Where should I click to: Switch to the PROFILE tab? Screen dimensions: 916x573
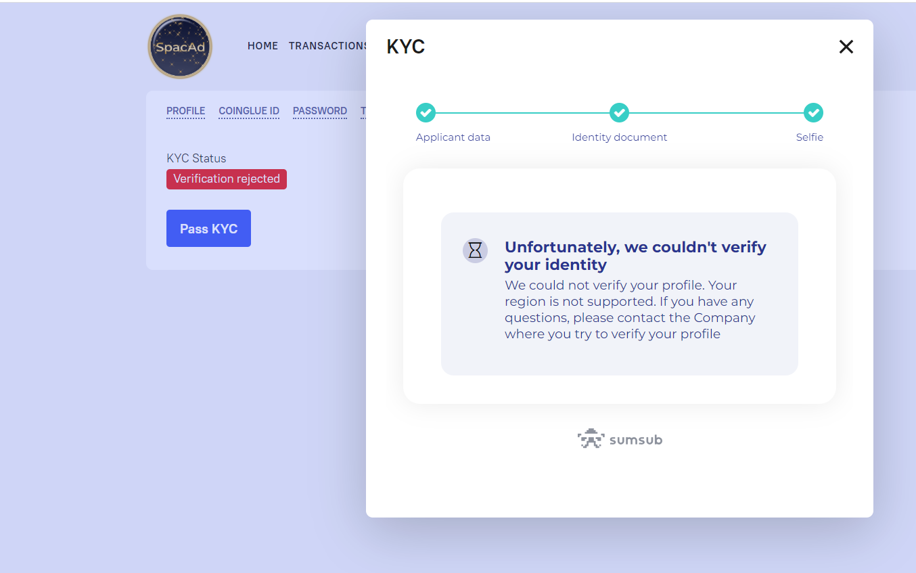[185, 111]
